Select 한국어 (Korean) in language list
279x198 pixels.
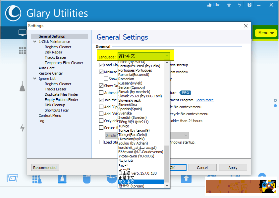131,186
